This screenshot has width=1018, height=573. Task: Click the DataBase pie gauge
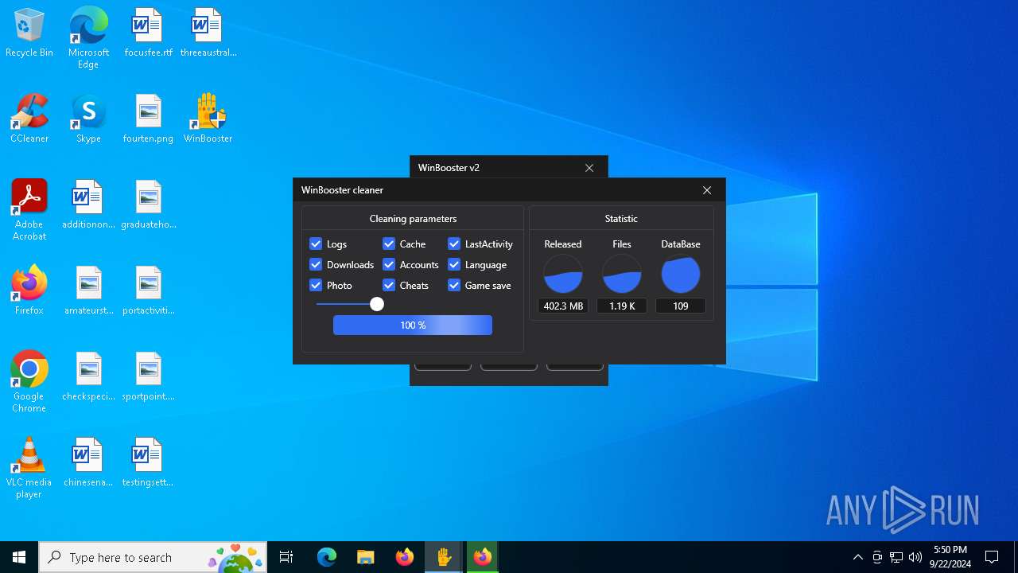(681, 275)
